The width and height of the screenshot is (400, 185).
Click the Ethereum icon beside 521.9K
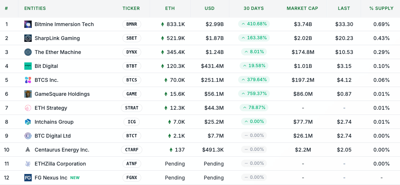point(163,39)
